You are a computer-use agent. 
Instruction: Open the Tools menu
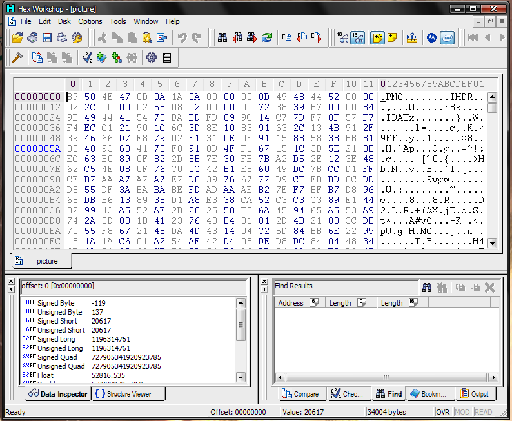pos(117,21)
